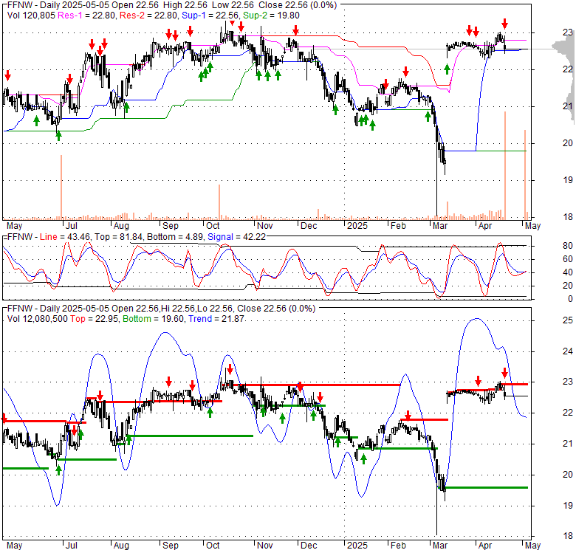Click the 2025 label on bottom chart axis
This screenshot has width=576, height=550.
click(357, 546)
